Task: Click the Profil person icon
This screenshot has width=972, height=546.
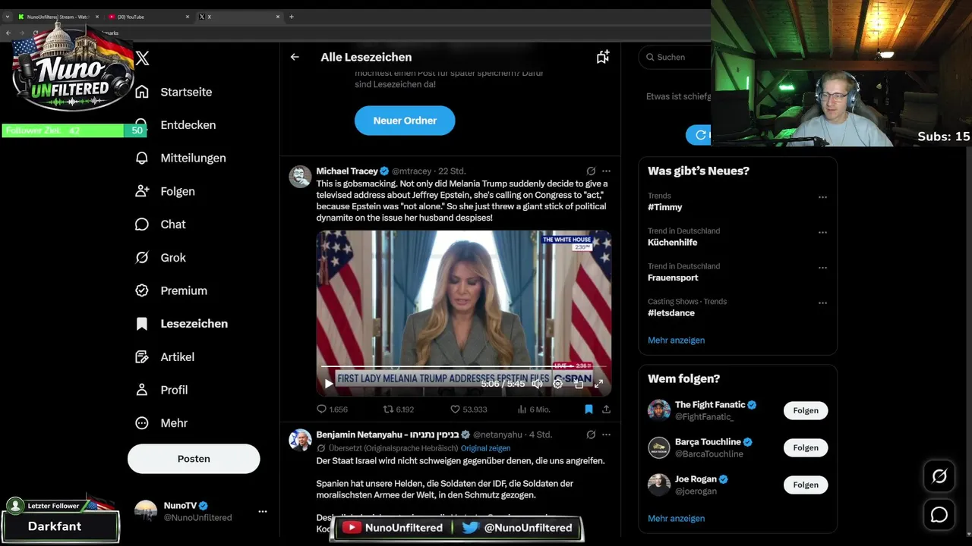Action: coord(142,390)
